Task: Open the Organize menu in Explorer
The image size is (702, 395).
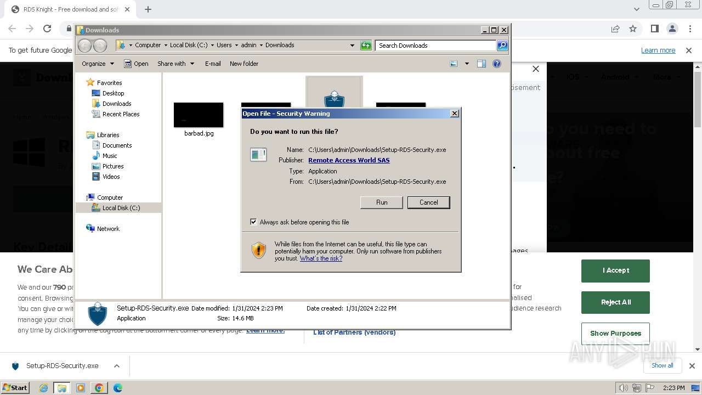Action: tap(98, 64)
